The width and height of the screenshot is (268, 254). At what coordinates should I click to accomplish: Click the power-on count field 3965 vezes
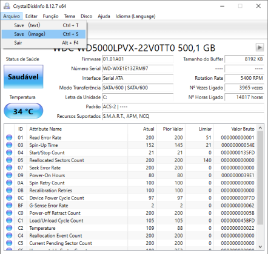tap(244, 88)
